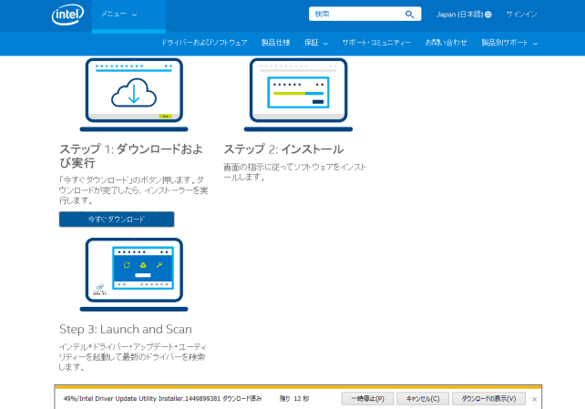Click サインイン to sign in

(521, 15)
